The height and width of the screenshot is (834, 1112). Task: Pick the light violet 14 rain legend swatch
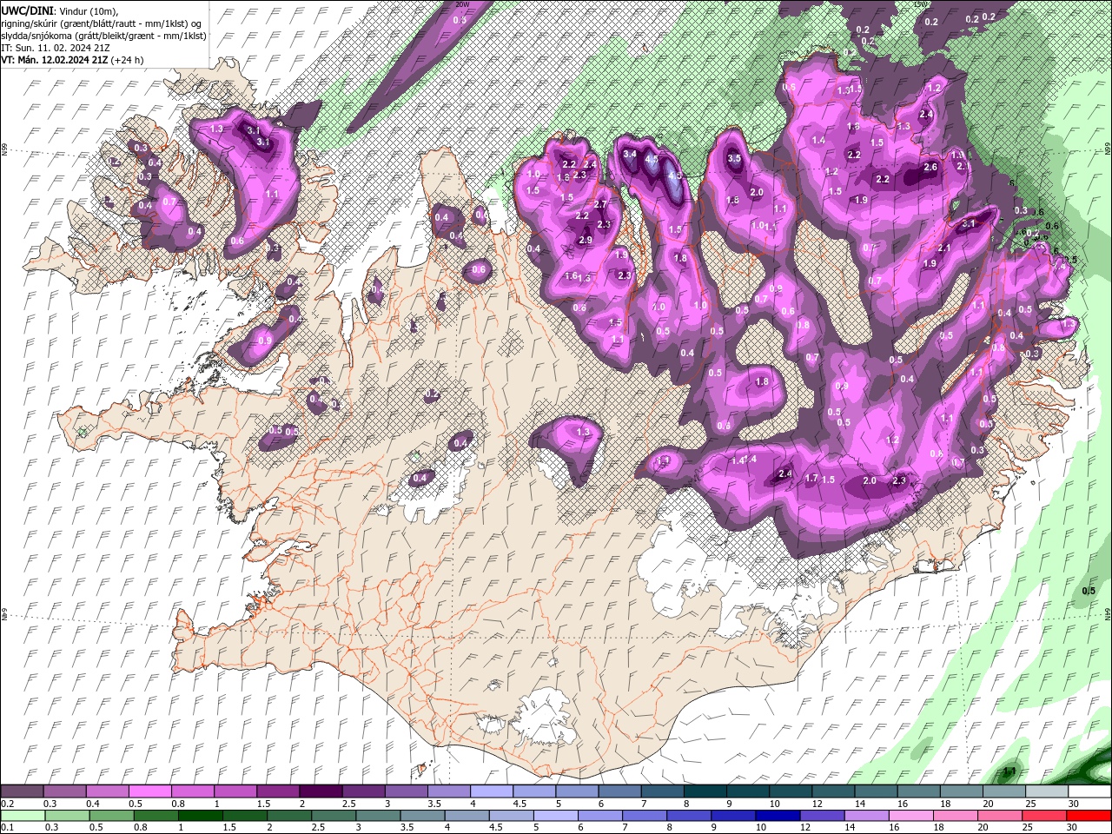[x=865, y=816]
